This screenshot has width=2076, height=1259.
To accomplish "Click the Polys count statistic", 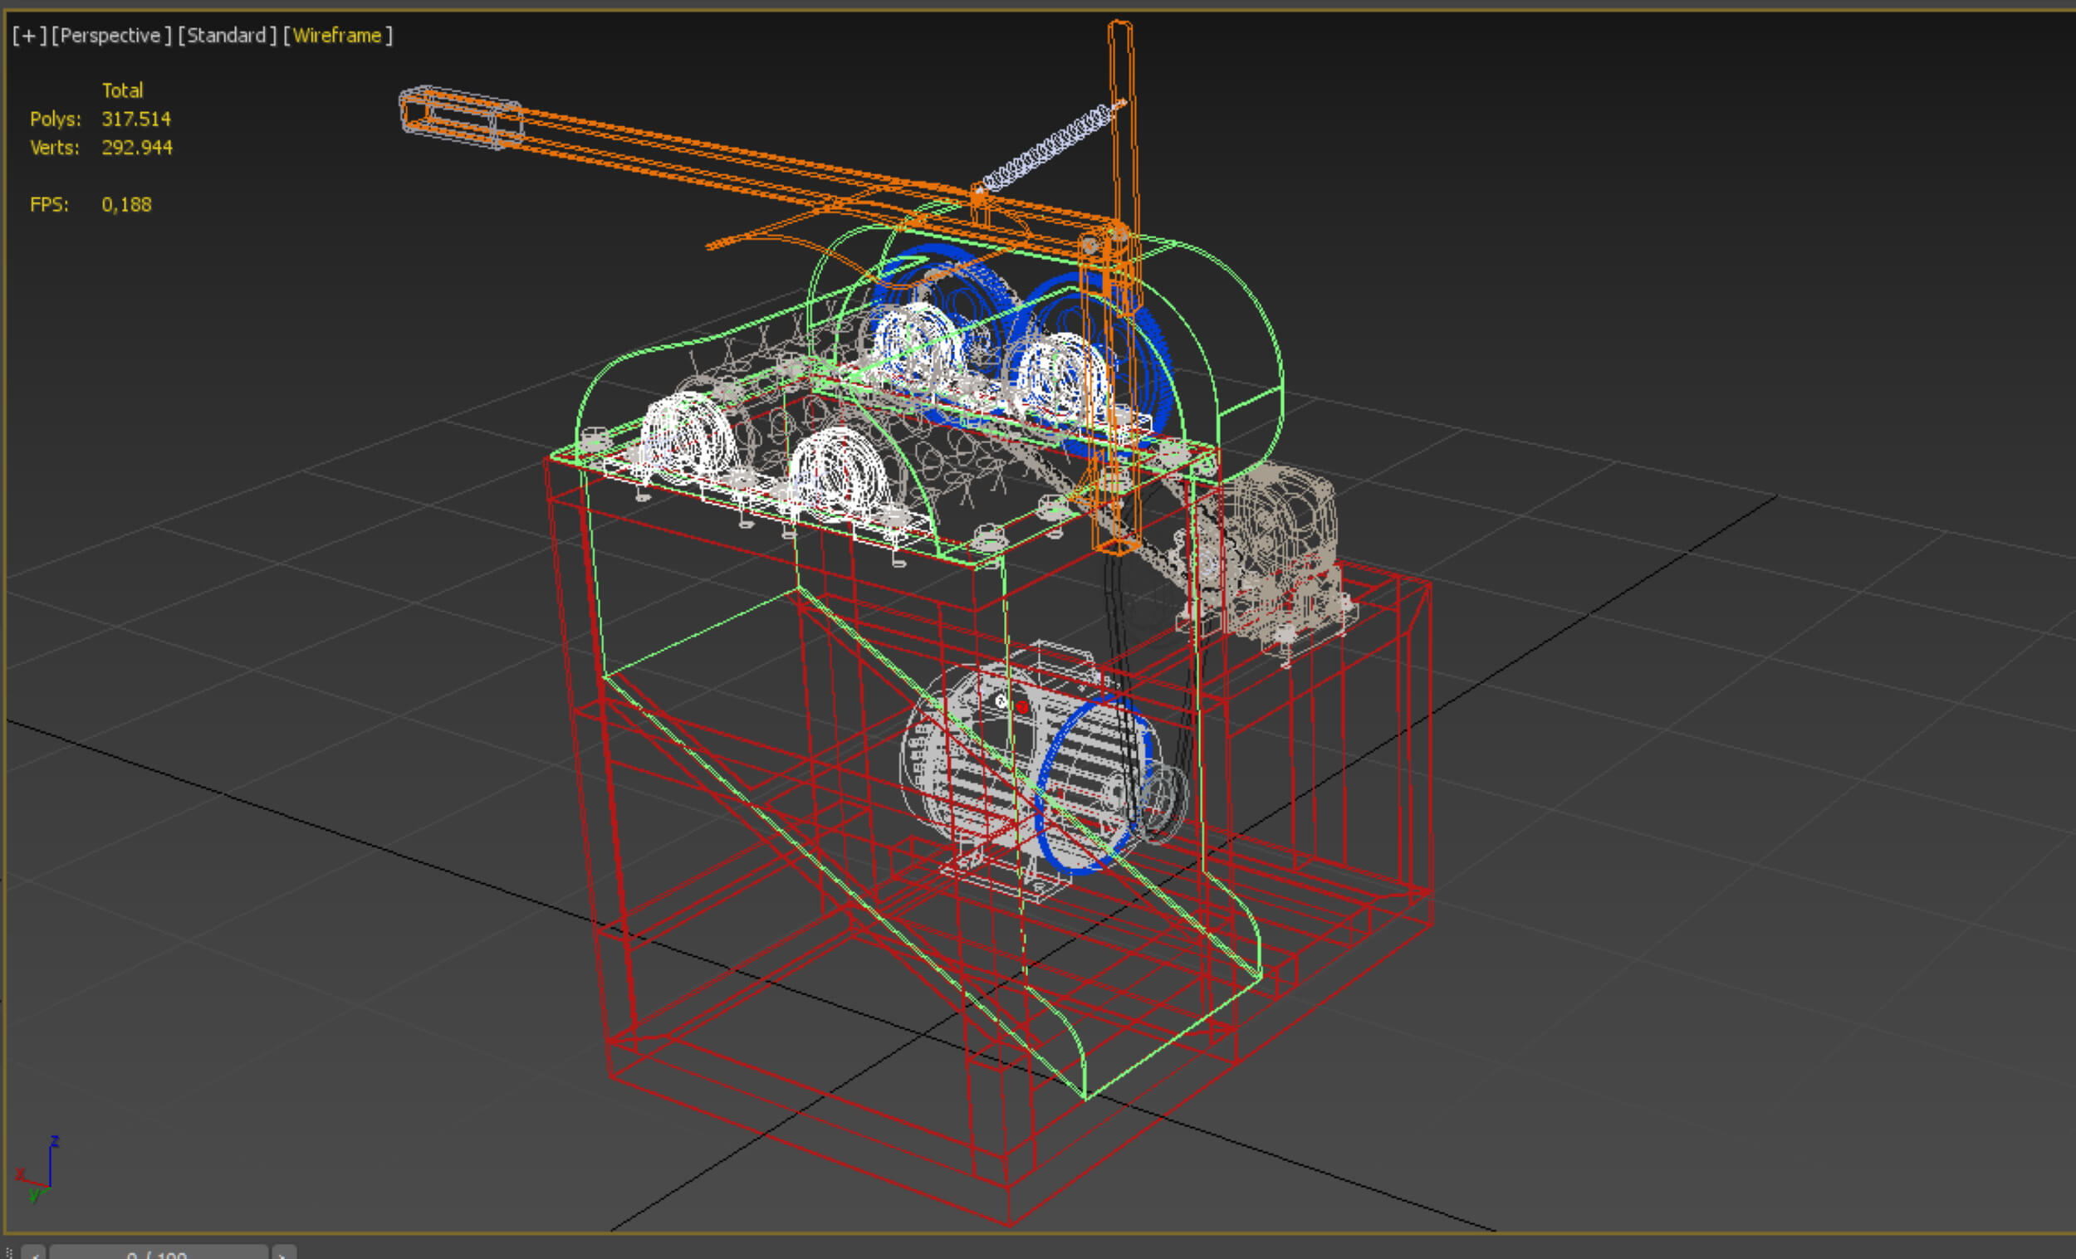I will (x=135, y=119).
